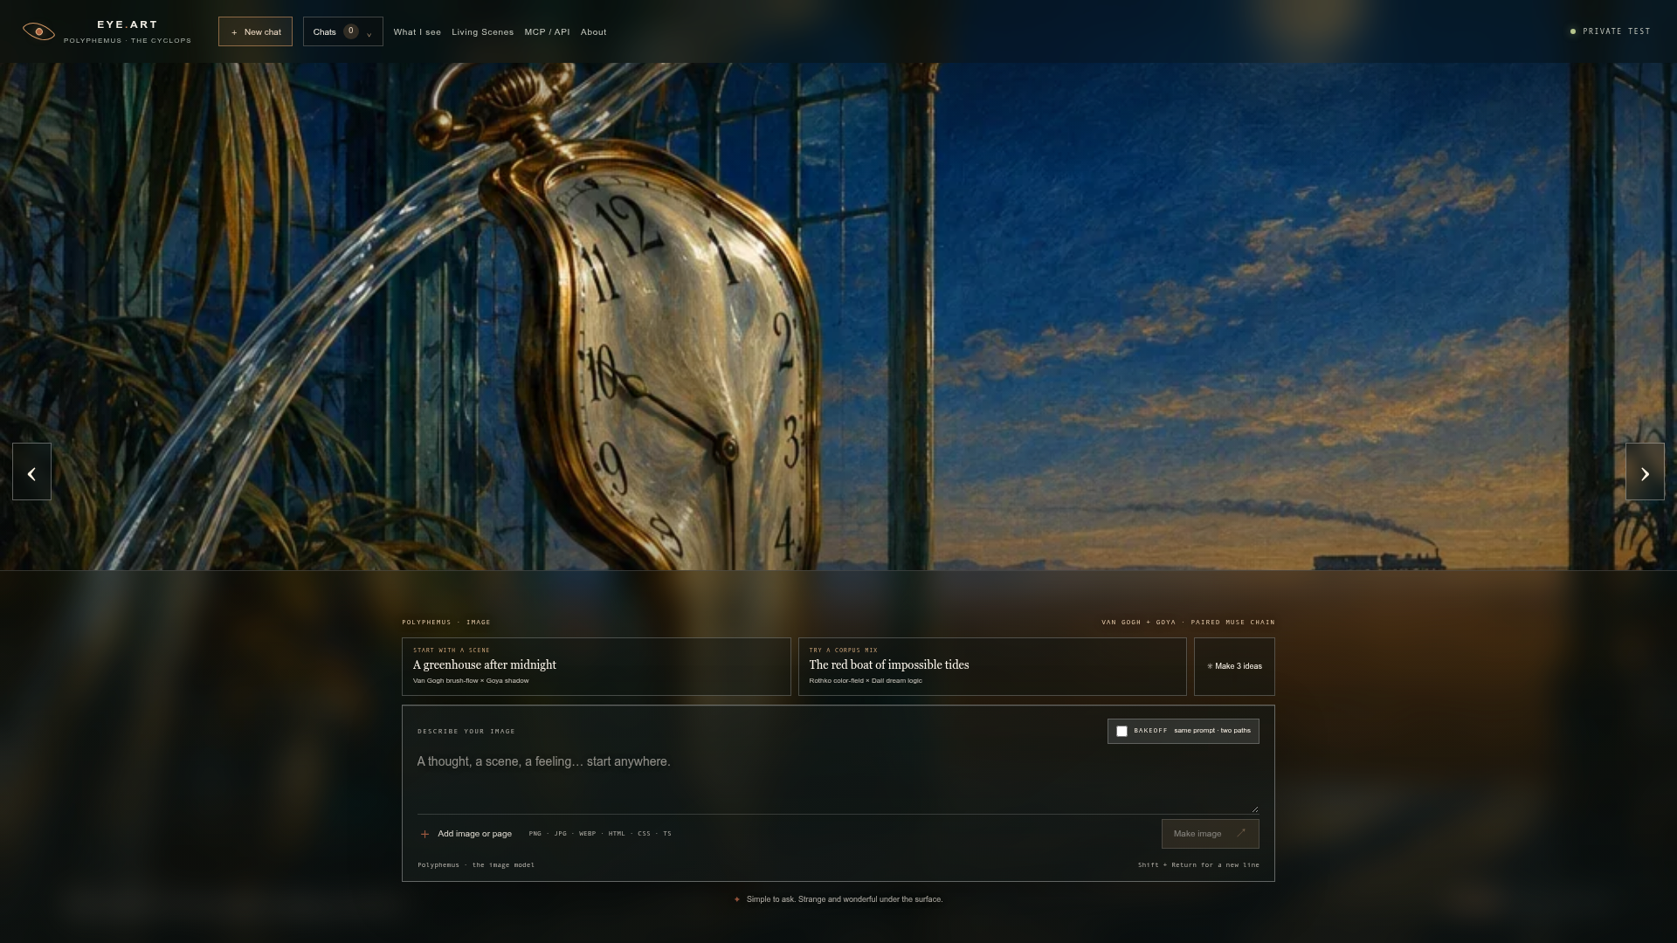Pick the greenhouse after midnight scene
The image size is (1677, 943).
tap(596, 666)
